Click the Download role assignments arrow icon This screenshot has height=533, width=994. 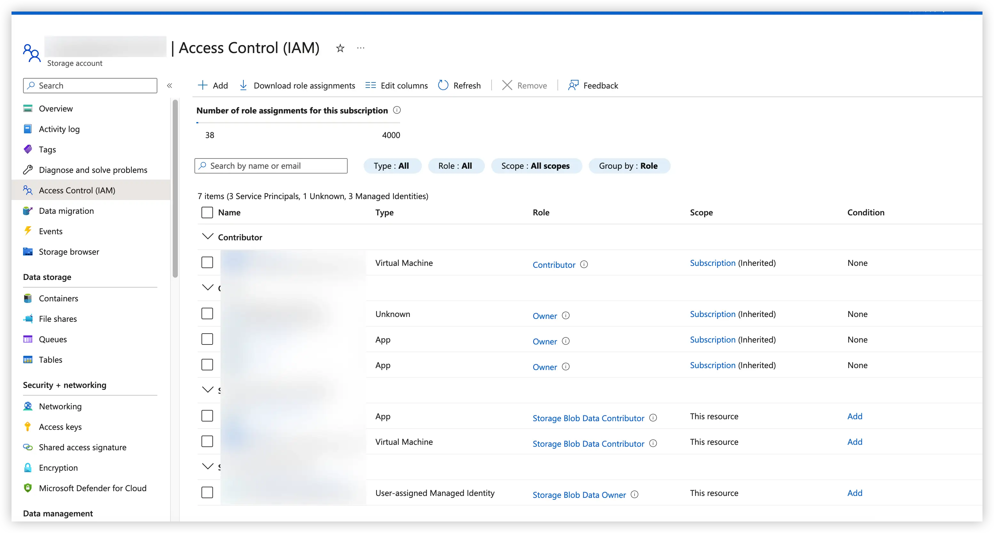[243, 85]
